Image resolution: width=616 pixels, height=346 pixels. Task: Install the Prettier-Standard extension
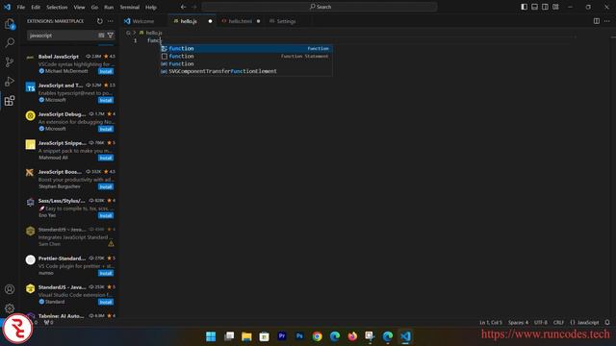[106, 273]
